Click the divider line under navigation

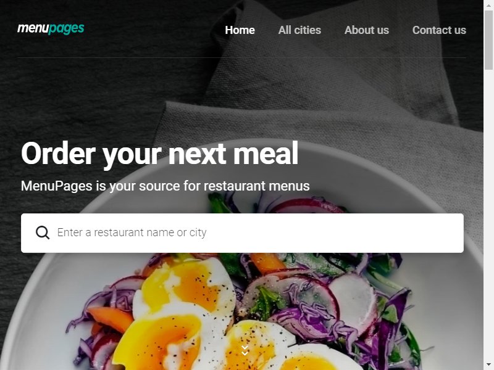pos(241,57)
